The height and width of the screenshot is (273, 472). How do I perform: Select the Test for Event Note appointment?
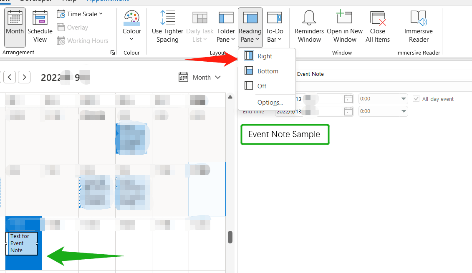21,243
